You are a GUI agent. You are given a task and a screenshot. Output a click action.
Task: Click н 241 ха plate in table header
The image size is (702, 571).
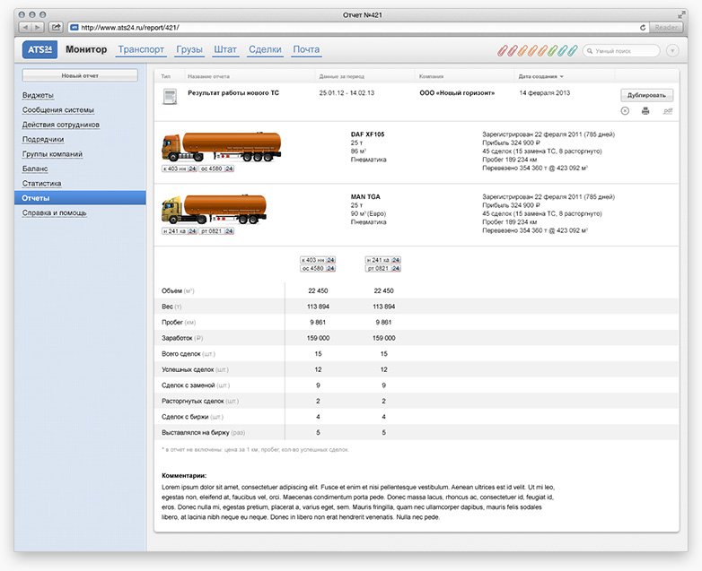(x=383, y=260)
